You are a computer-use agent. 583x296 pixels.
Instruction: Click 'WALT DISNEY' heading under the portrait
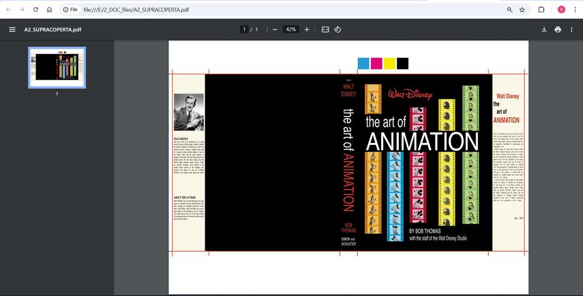tap(181, 139)
